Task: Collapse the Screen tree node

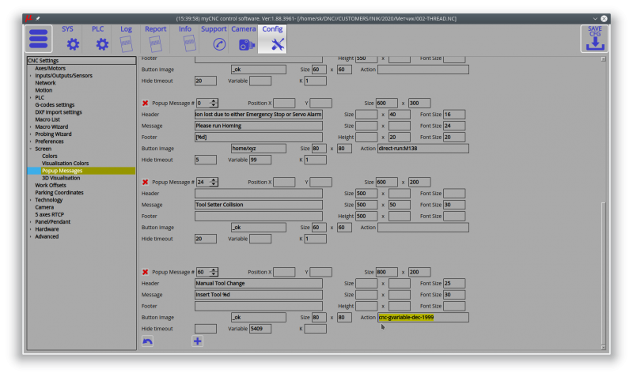Action: [31, 149]
